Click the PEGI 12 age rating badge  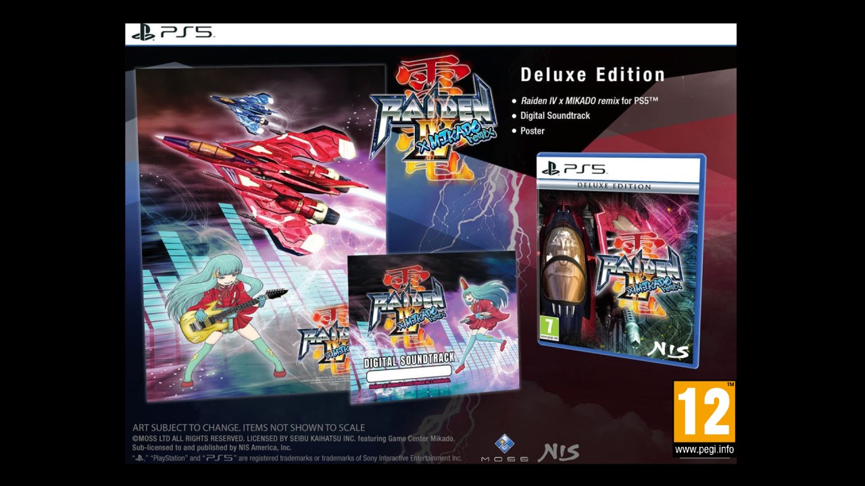pyautogui.click(x=703, y=412)
